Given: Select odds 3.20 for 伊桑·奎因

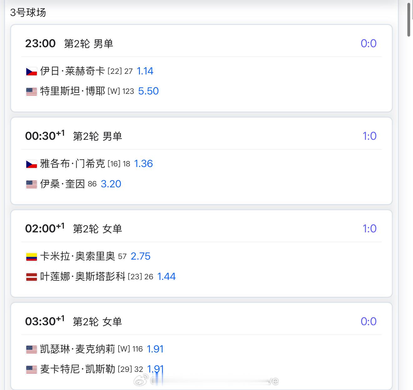Looking at the screenshot, I should pos(111,184).
